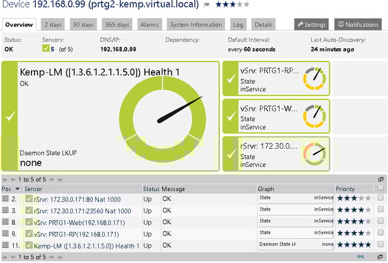Image resolution: width=388 pixels, height=263 pixels.
Task: Set priority stars for vSrv PRTG1-RP row
Action: (354, 233)
